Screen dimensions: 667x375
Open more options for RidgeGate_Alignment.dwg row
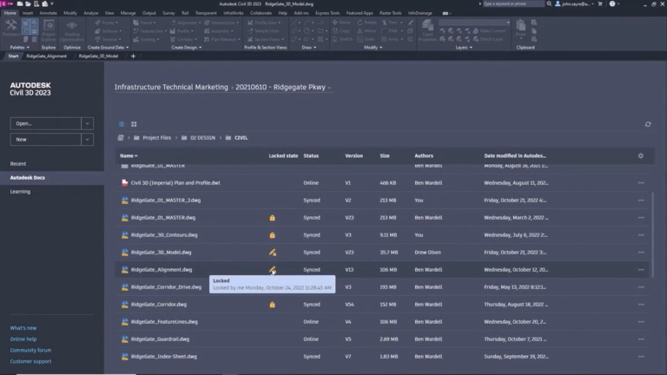pyautogui.click(x=641, y=270)
